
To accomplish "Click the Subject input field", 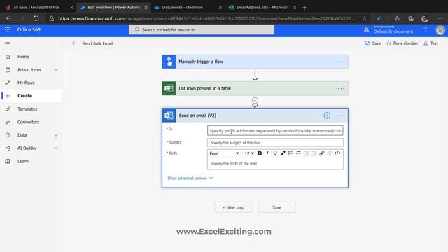I will (x=275, y=143).
